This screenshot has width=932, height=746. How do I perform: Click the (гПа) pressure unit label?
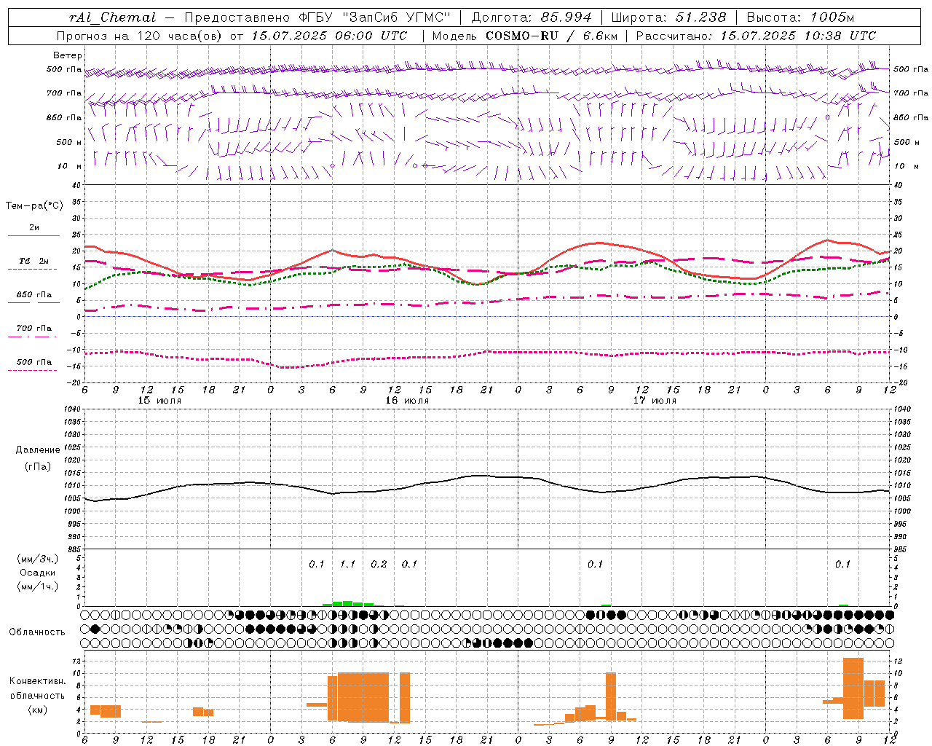click(x=38, y=467)
